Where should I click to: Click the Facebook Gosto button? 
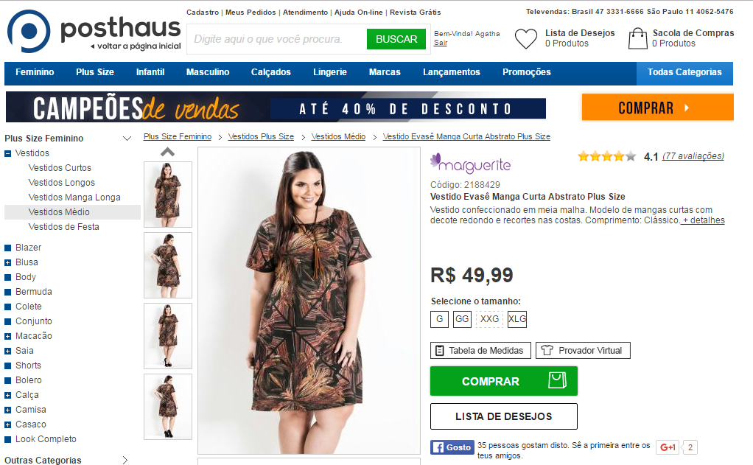452,447
